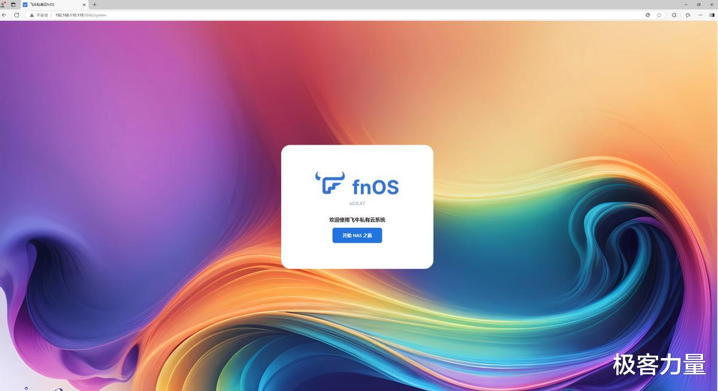Click the 不安全 security warning indicator
This screenshot has height=391, width=718.
[39, 15]
